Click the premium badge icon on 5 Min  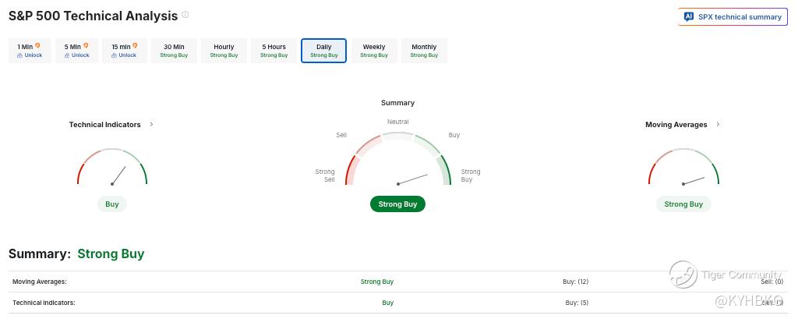click(86, 46)
